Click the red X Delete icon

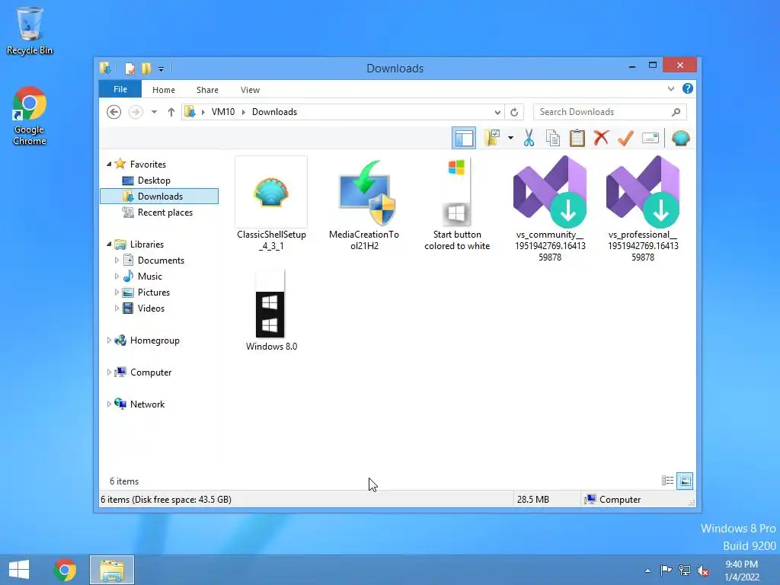coord(601,137)
